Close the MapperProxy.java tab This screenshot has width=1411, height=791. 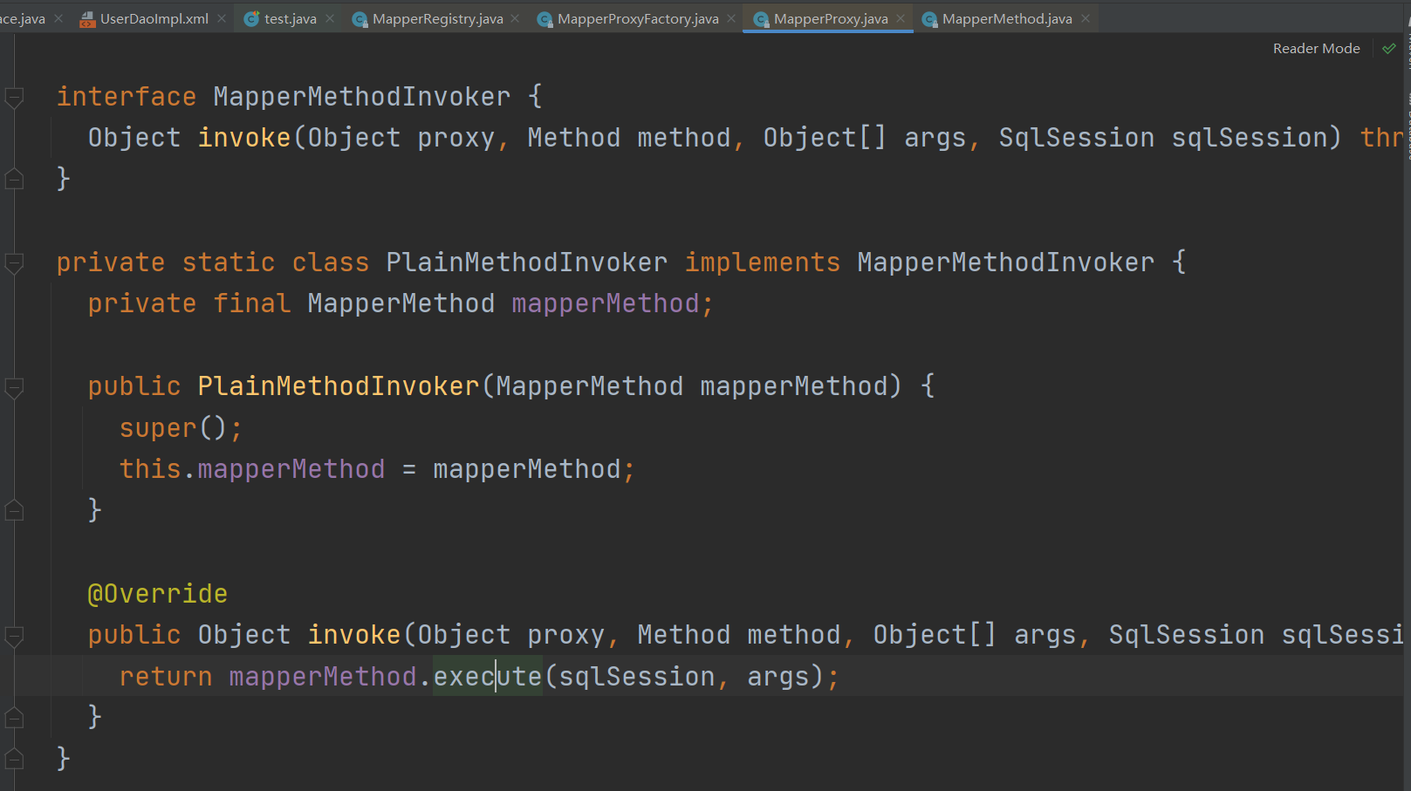[x=901, y=18]
